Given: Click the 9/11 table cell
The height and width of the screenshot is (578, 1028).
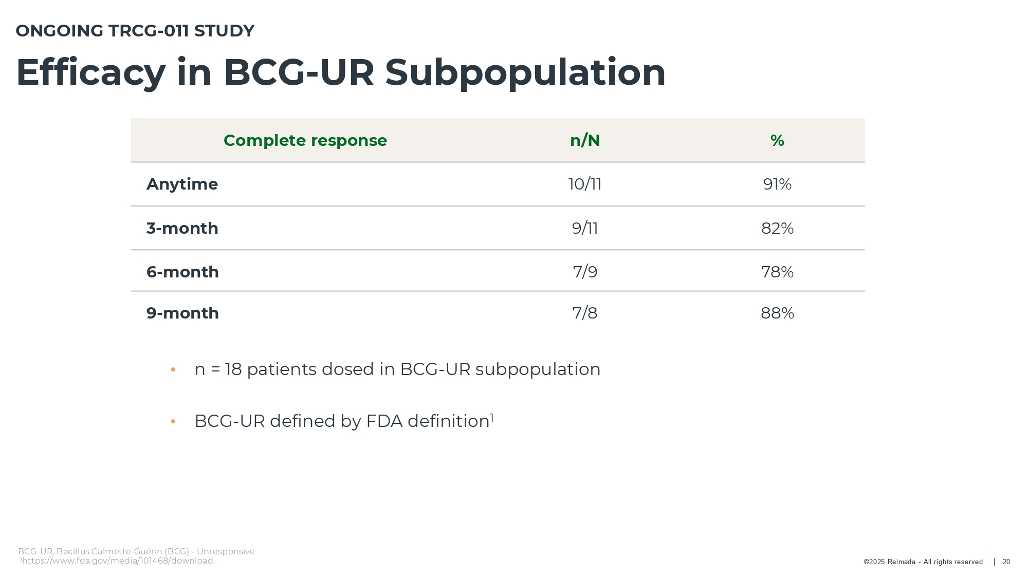Looking at the screenshot, I should coord(585,228).
